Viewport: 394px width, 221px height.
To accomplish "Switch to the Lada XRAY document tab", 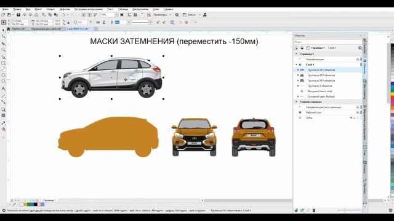I will pyautogui.click(x=78, y=29).
